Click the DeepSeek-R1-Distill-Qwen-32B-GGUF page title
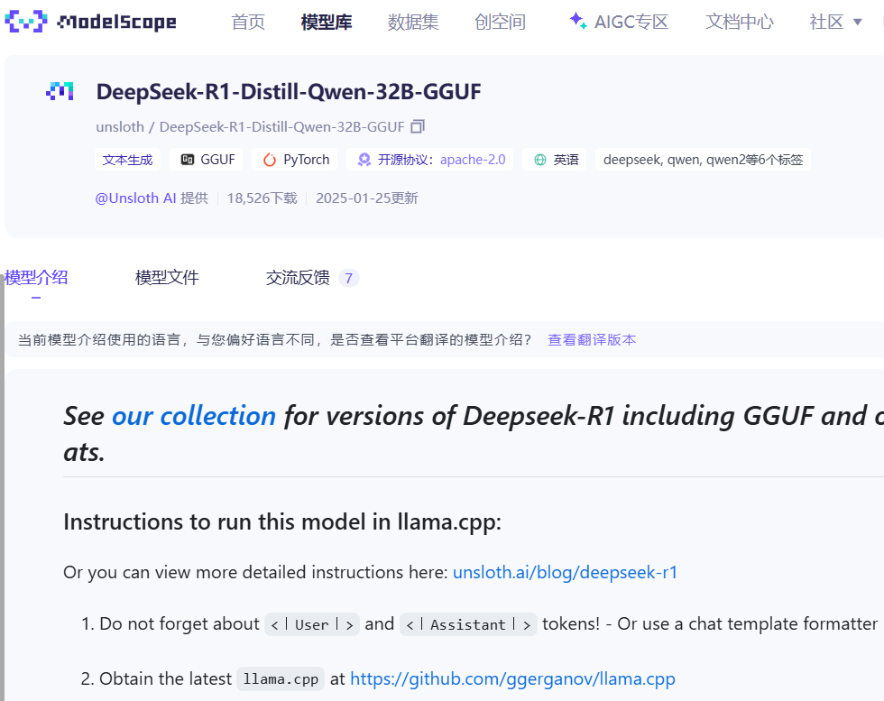Screen dimensions: 884x701 pyautogui.click(x=289, y=91)
